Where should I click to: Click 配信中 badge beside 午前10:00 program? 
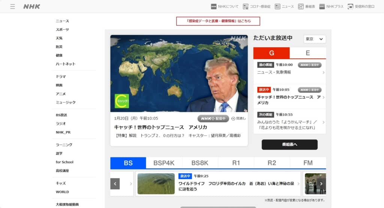309,65
